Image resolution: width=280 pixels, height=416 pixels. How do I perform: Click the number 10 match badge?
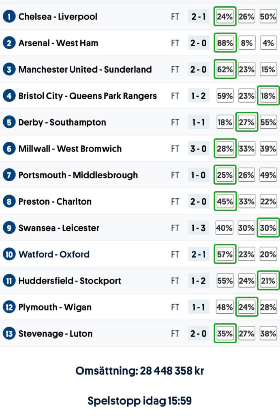click(x=9, y=254)
